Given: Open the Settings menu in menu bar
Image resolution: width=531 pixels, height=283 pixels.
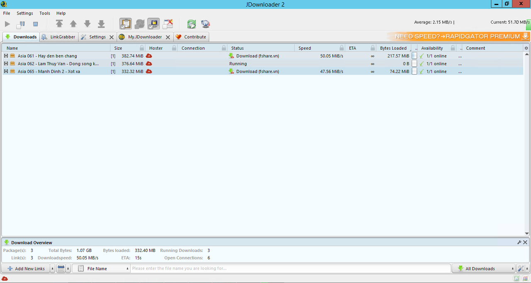Looking at the screenshot, I should 25,13.
